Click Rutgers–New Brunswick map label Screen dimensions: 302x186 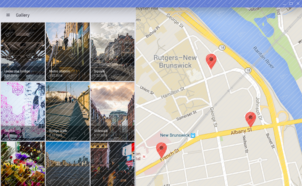[175, 61]
